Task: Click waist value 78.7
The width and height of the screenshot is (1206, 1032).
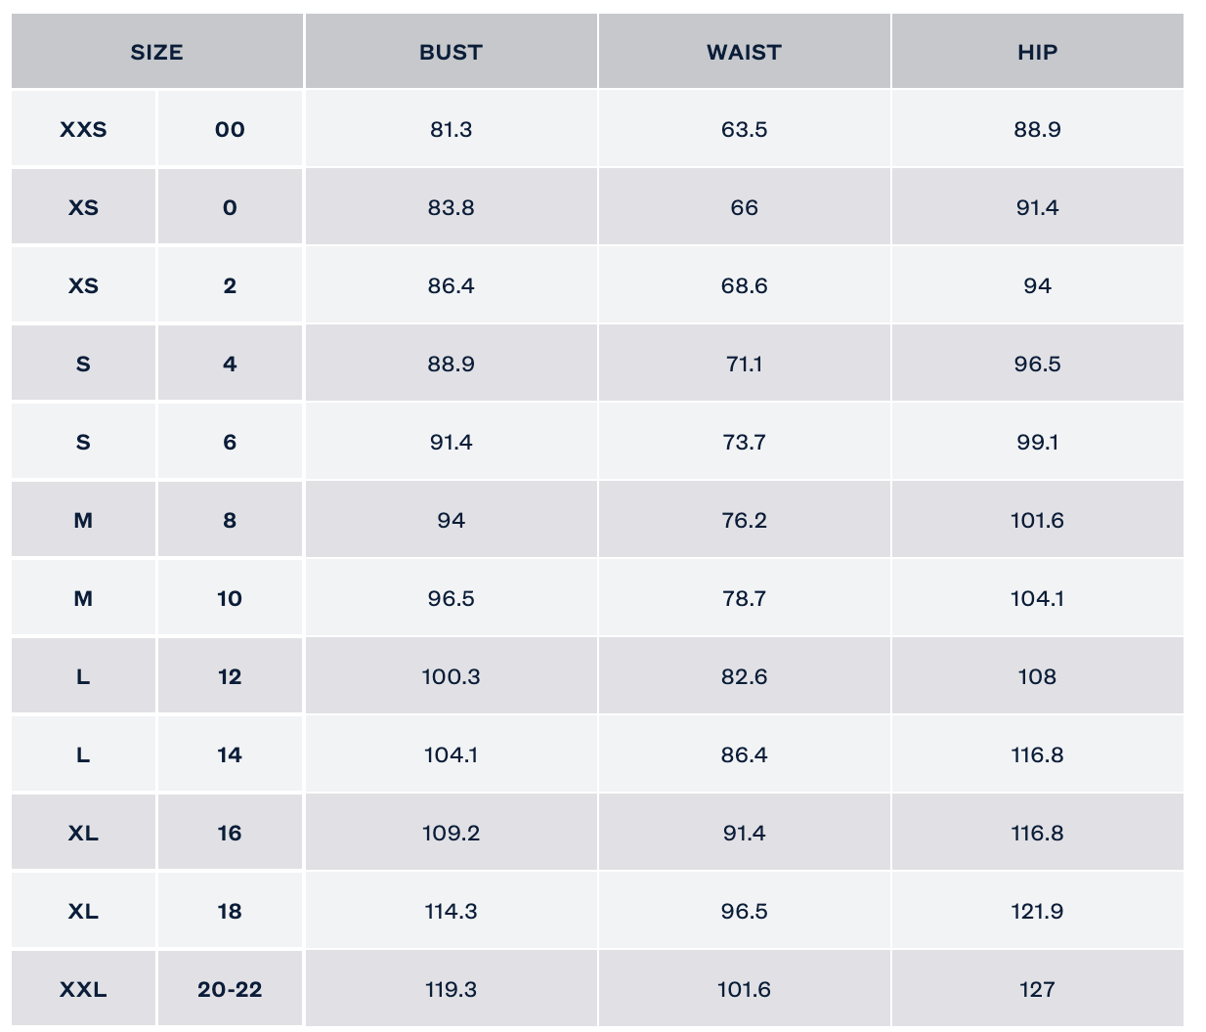Action: (x=744, y=598)
